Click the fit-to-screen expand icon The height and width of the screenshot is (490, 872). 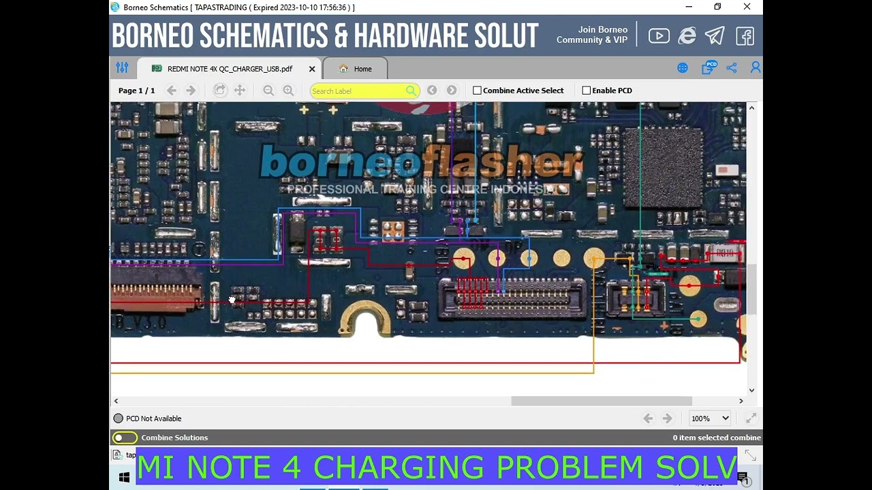[751, 419]
